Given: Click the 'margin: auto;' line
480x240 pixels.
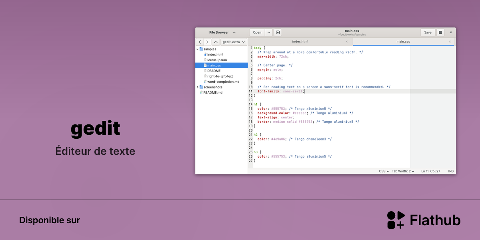Looking at the screenshot, I should pyautogui.click(x=270, y=70).
